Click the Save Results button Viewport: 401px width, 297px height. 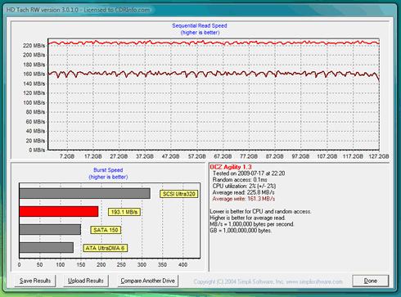pos(35,281)
